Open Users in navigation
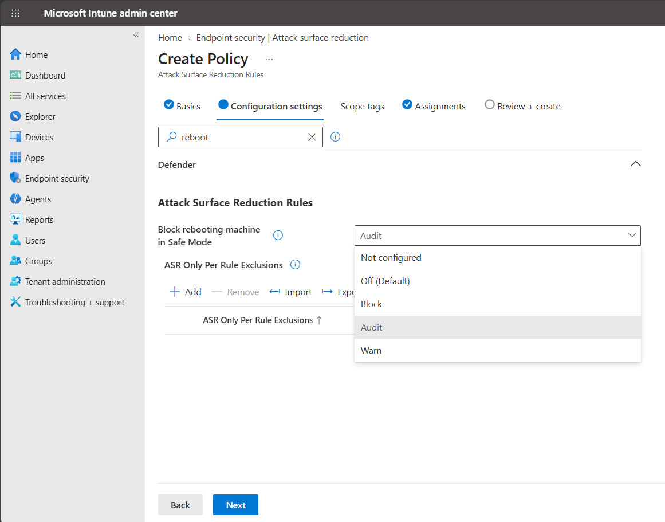665x522 pixels. tap(35, 240)
